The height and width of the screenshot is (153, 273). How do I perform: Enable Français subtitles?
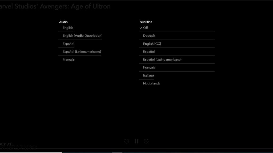tap(149, 67)
